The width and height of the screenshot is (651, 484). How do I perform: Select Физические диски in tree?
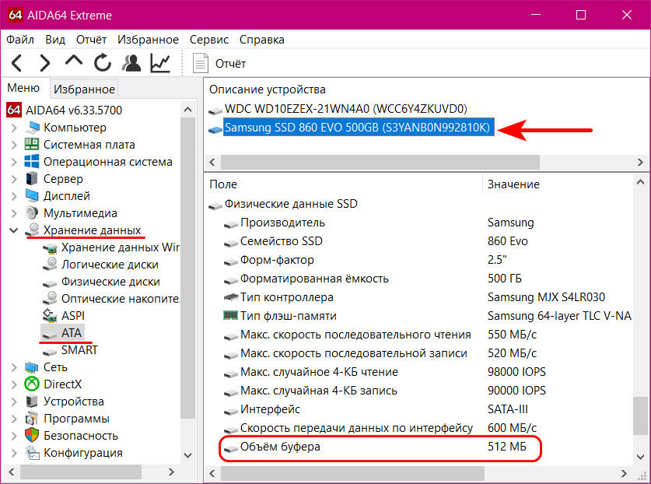coord(111,282)
